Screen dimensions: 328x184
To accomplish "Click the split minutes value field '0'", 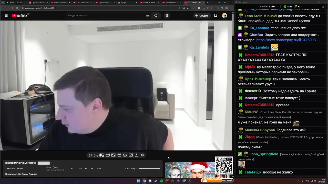I will [x=72, y=168].
